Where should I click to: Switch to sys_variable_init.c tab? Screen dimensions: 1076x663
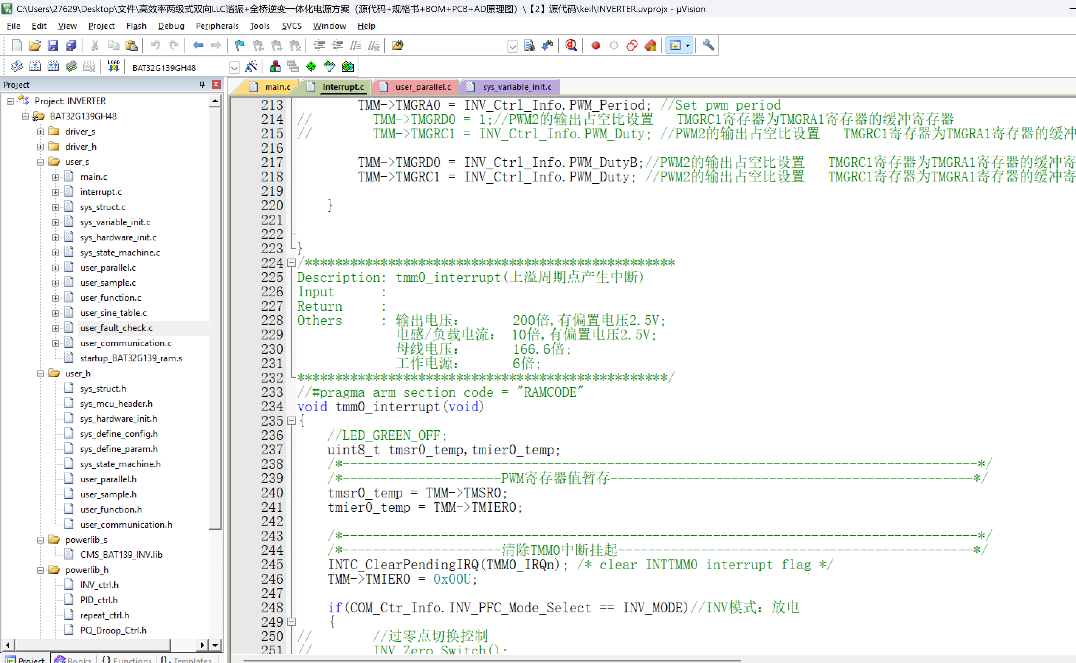pyautogui.click(x=511, y=87)
